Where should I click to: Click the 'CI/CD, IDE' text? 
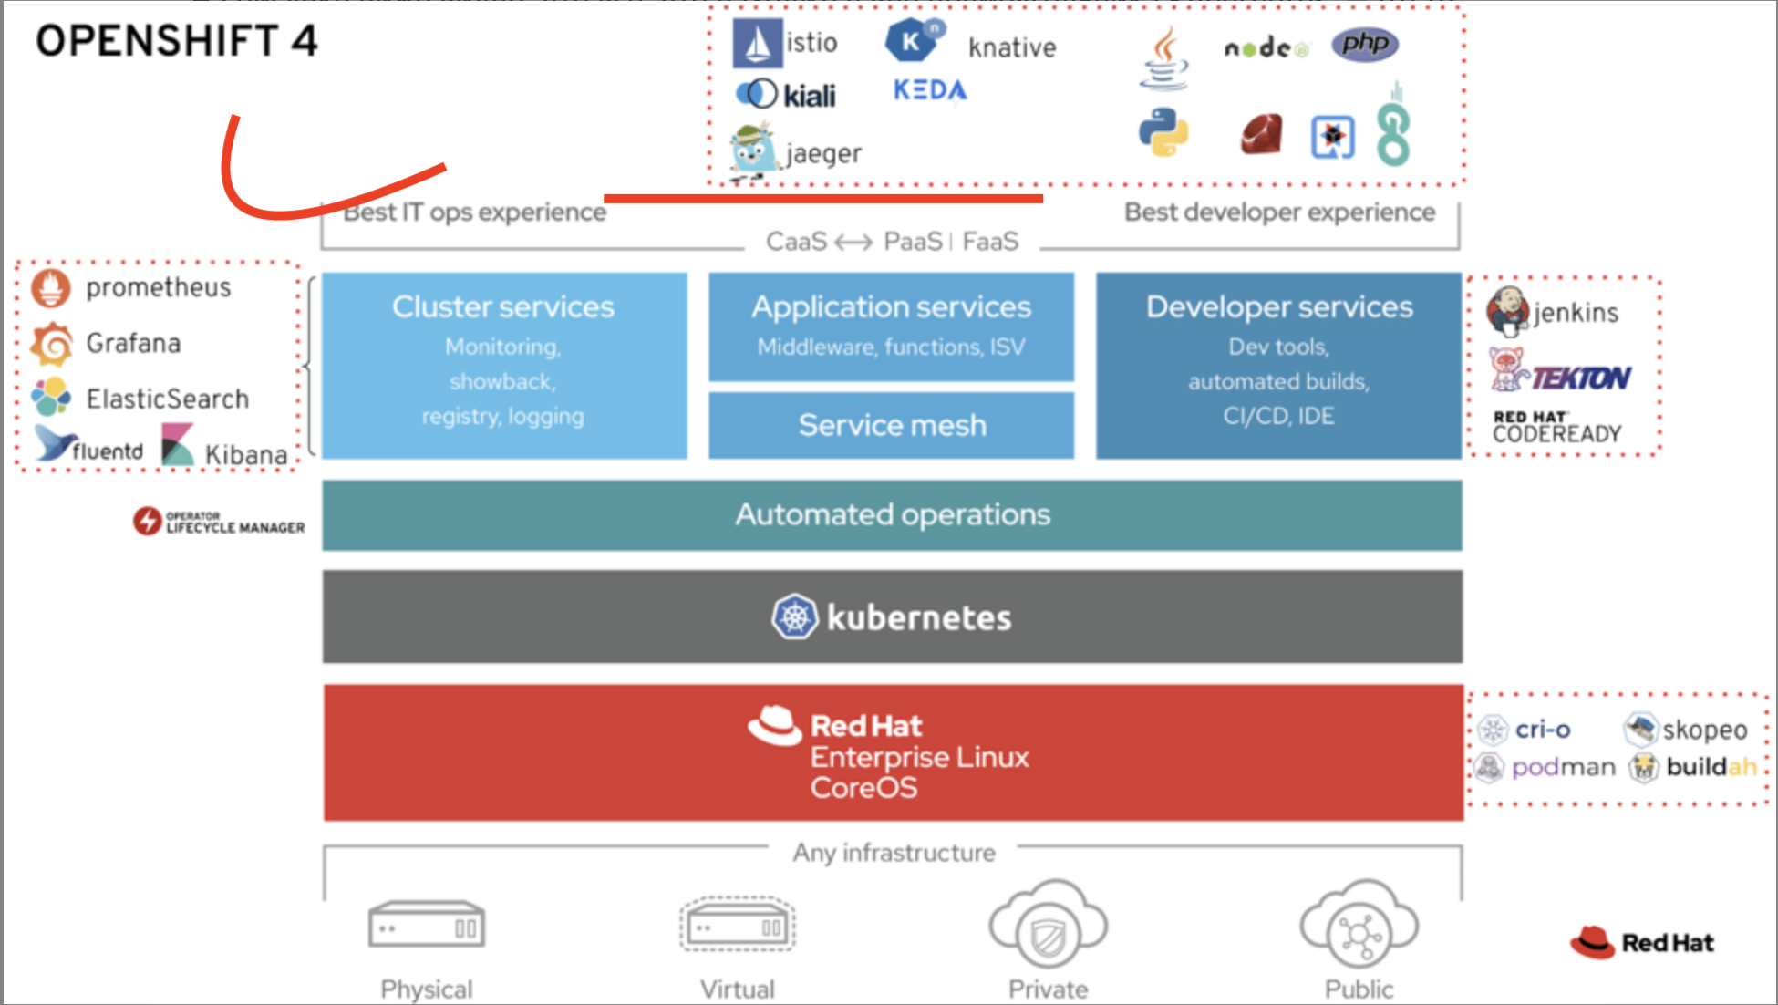coord(1278,416)
